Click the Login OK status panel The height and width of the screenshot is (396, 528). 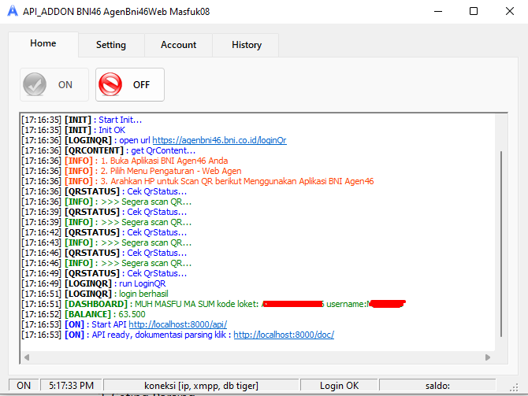339,386
